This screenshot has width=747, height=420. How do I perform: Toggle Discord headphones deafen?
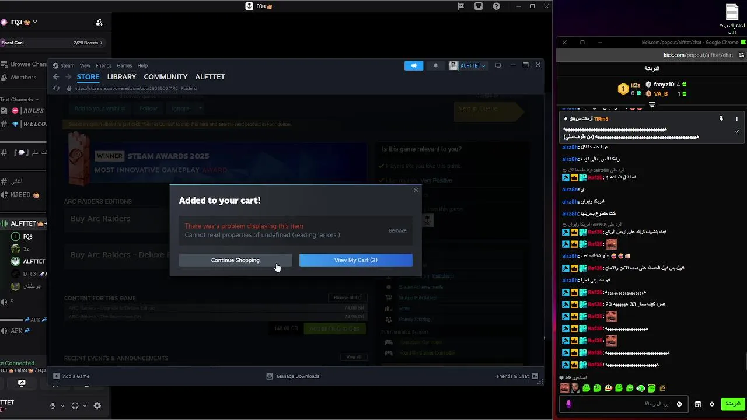pos(75,406)
